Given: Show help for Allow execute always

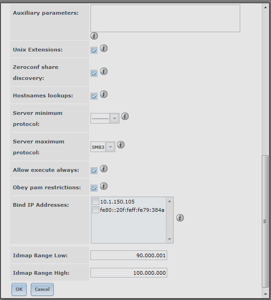Looking at the screenshot, I should 104,169.
